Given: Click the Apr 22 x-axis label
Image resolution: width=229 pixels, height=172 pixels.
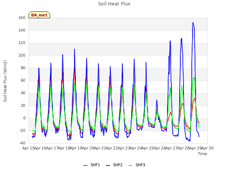Looking at the screenshot, I should [112, 148].
